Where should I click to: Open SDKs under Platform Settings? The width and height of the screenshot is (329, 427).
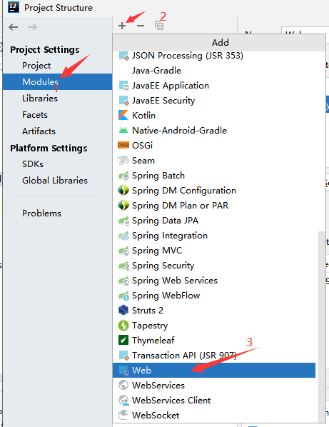tap(57, 164)
